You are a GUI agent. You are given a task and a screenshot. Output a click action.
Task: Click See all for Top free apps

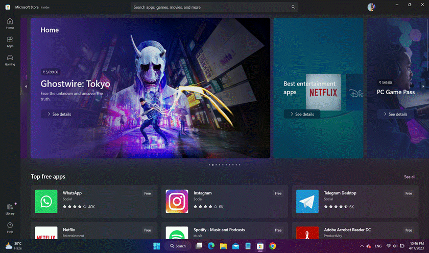[x=410, y=177]
